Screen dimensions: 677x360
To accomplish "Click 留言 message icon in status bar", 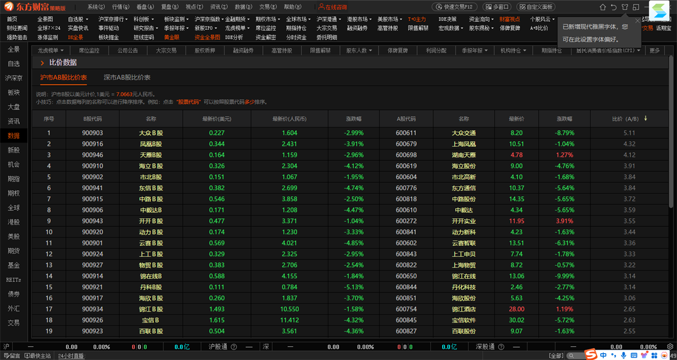I will coord(11,356).
